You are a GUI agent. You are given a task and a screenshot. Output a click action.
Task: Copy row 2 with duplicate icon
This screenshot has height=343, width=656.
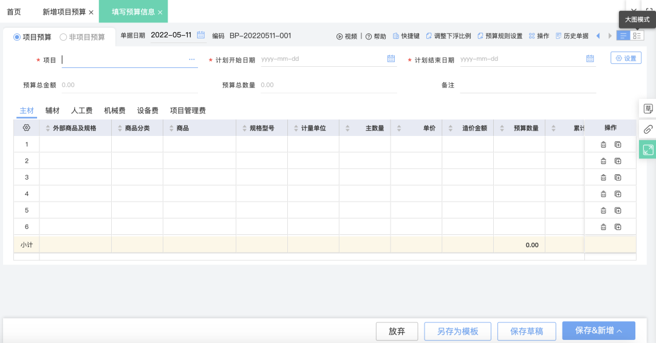point(618,161)
